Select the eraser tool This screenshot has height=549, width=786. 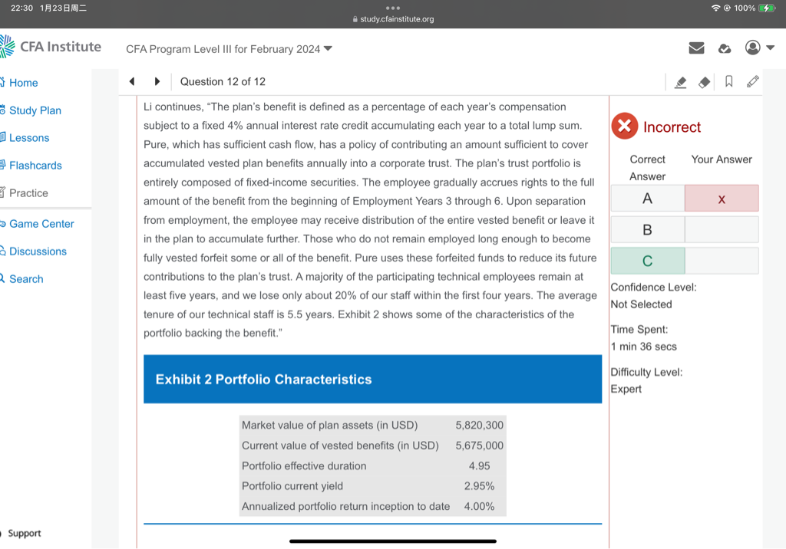704,82
